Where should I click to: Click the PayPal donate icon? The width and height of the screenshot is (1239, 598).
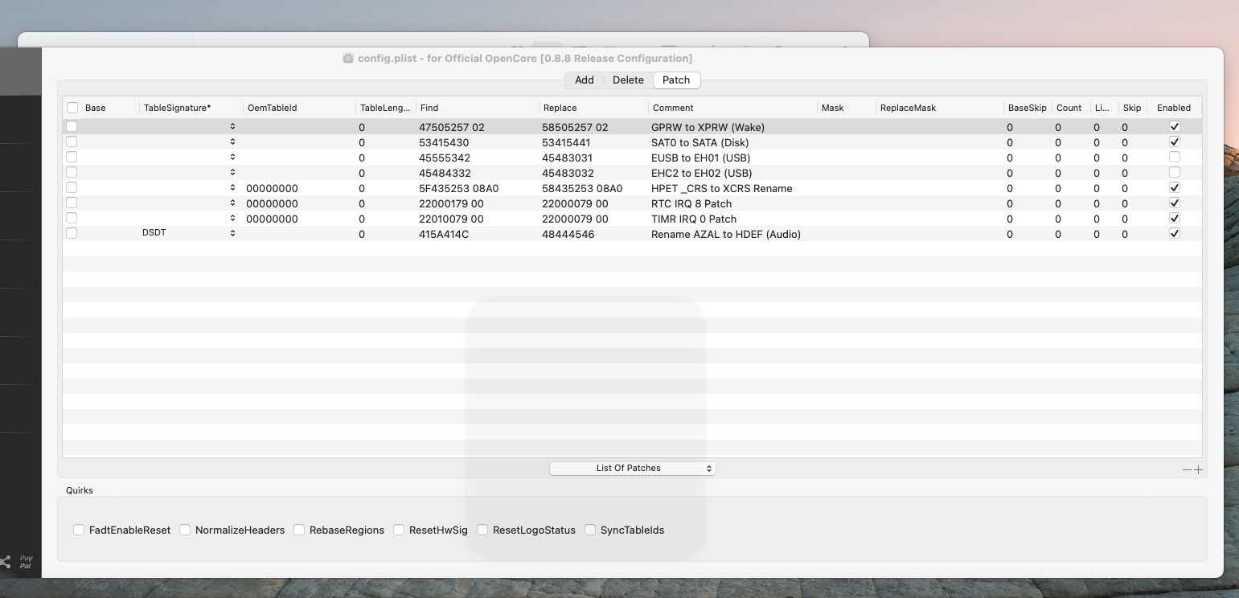coord(27,562)
